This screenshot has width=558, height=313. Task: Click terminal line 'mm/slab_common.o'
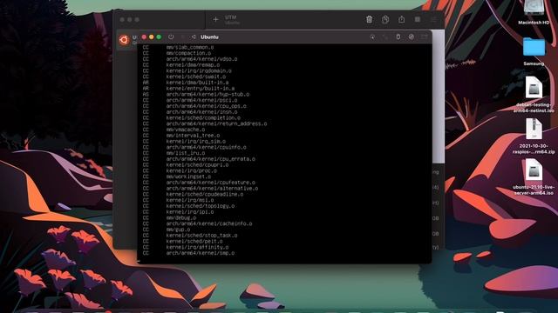190,47
